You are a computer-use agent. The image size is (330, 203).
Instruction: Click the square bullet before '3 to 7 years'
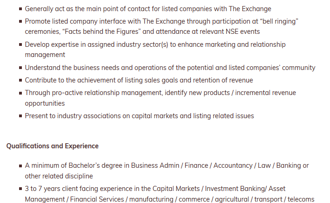coord(20,189)
